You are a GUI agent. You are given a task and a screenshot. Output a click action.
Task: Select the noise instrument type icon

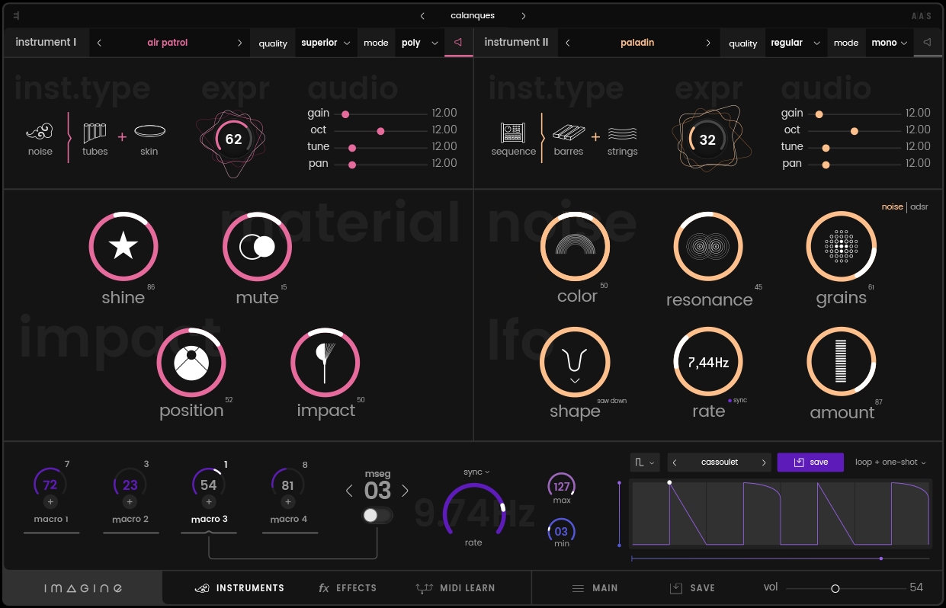[40, 133]
